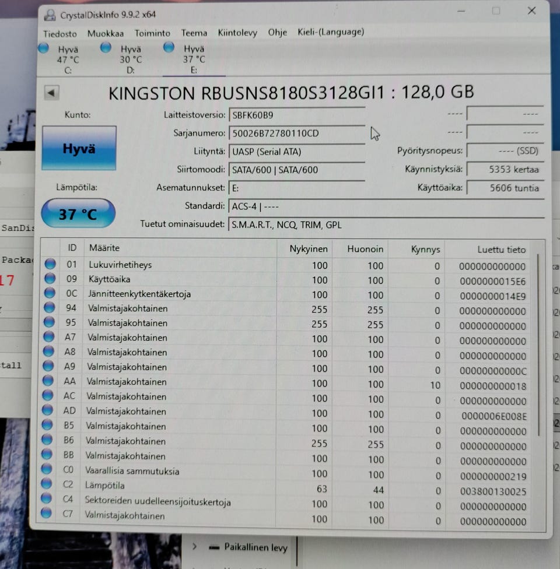
Task: Click the CrystalDiskInfo title bar icon
Action: (50, 15)
